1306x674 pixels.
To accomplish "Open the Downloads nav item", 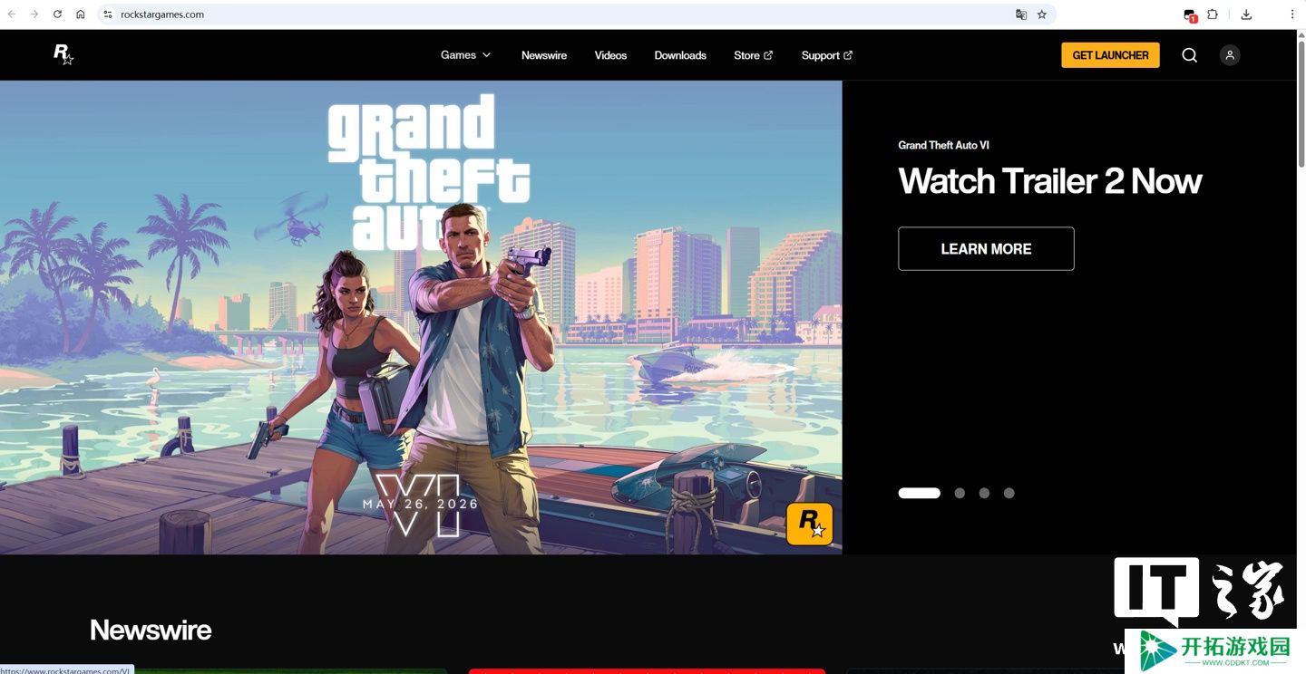I will (x=680, y=55).
